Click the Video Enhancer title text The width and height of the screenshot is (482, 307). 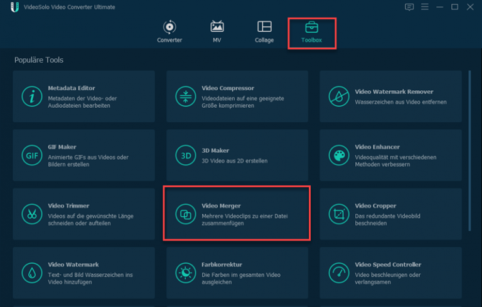[x=377, y=147]
